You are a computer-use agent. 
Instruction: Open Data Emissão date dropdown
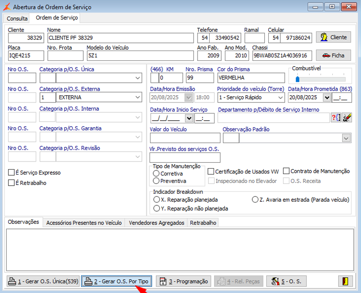[x=189, y=98]
